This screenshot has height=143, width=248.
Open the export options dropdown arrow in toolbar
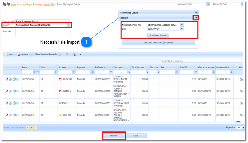(x=81, y=55)
